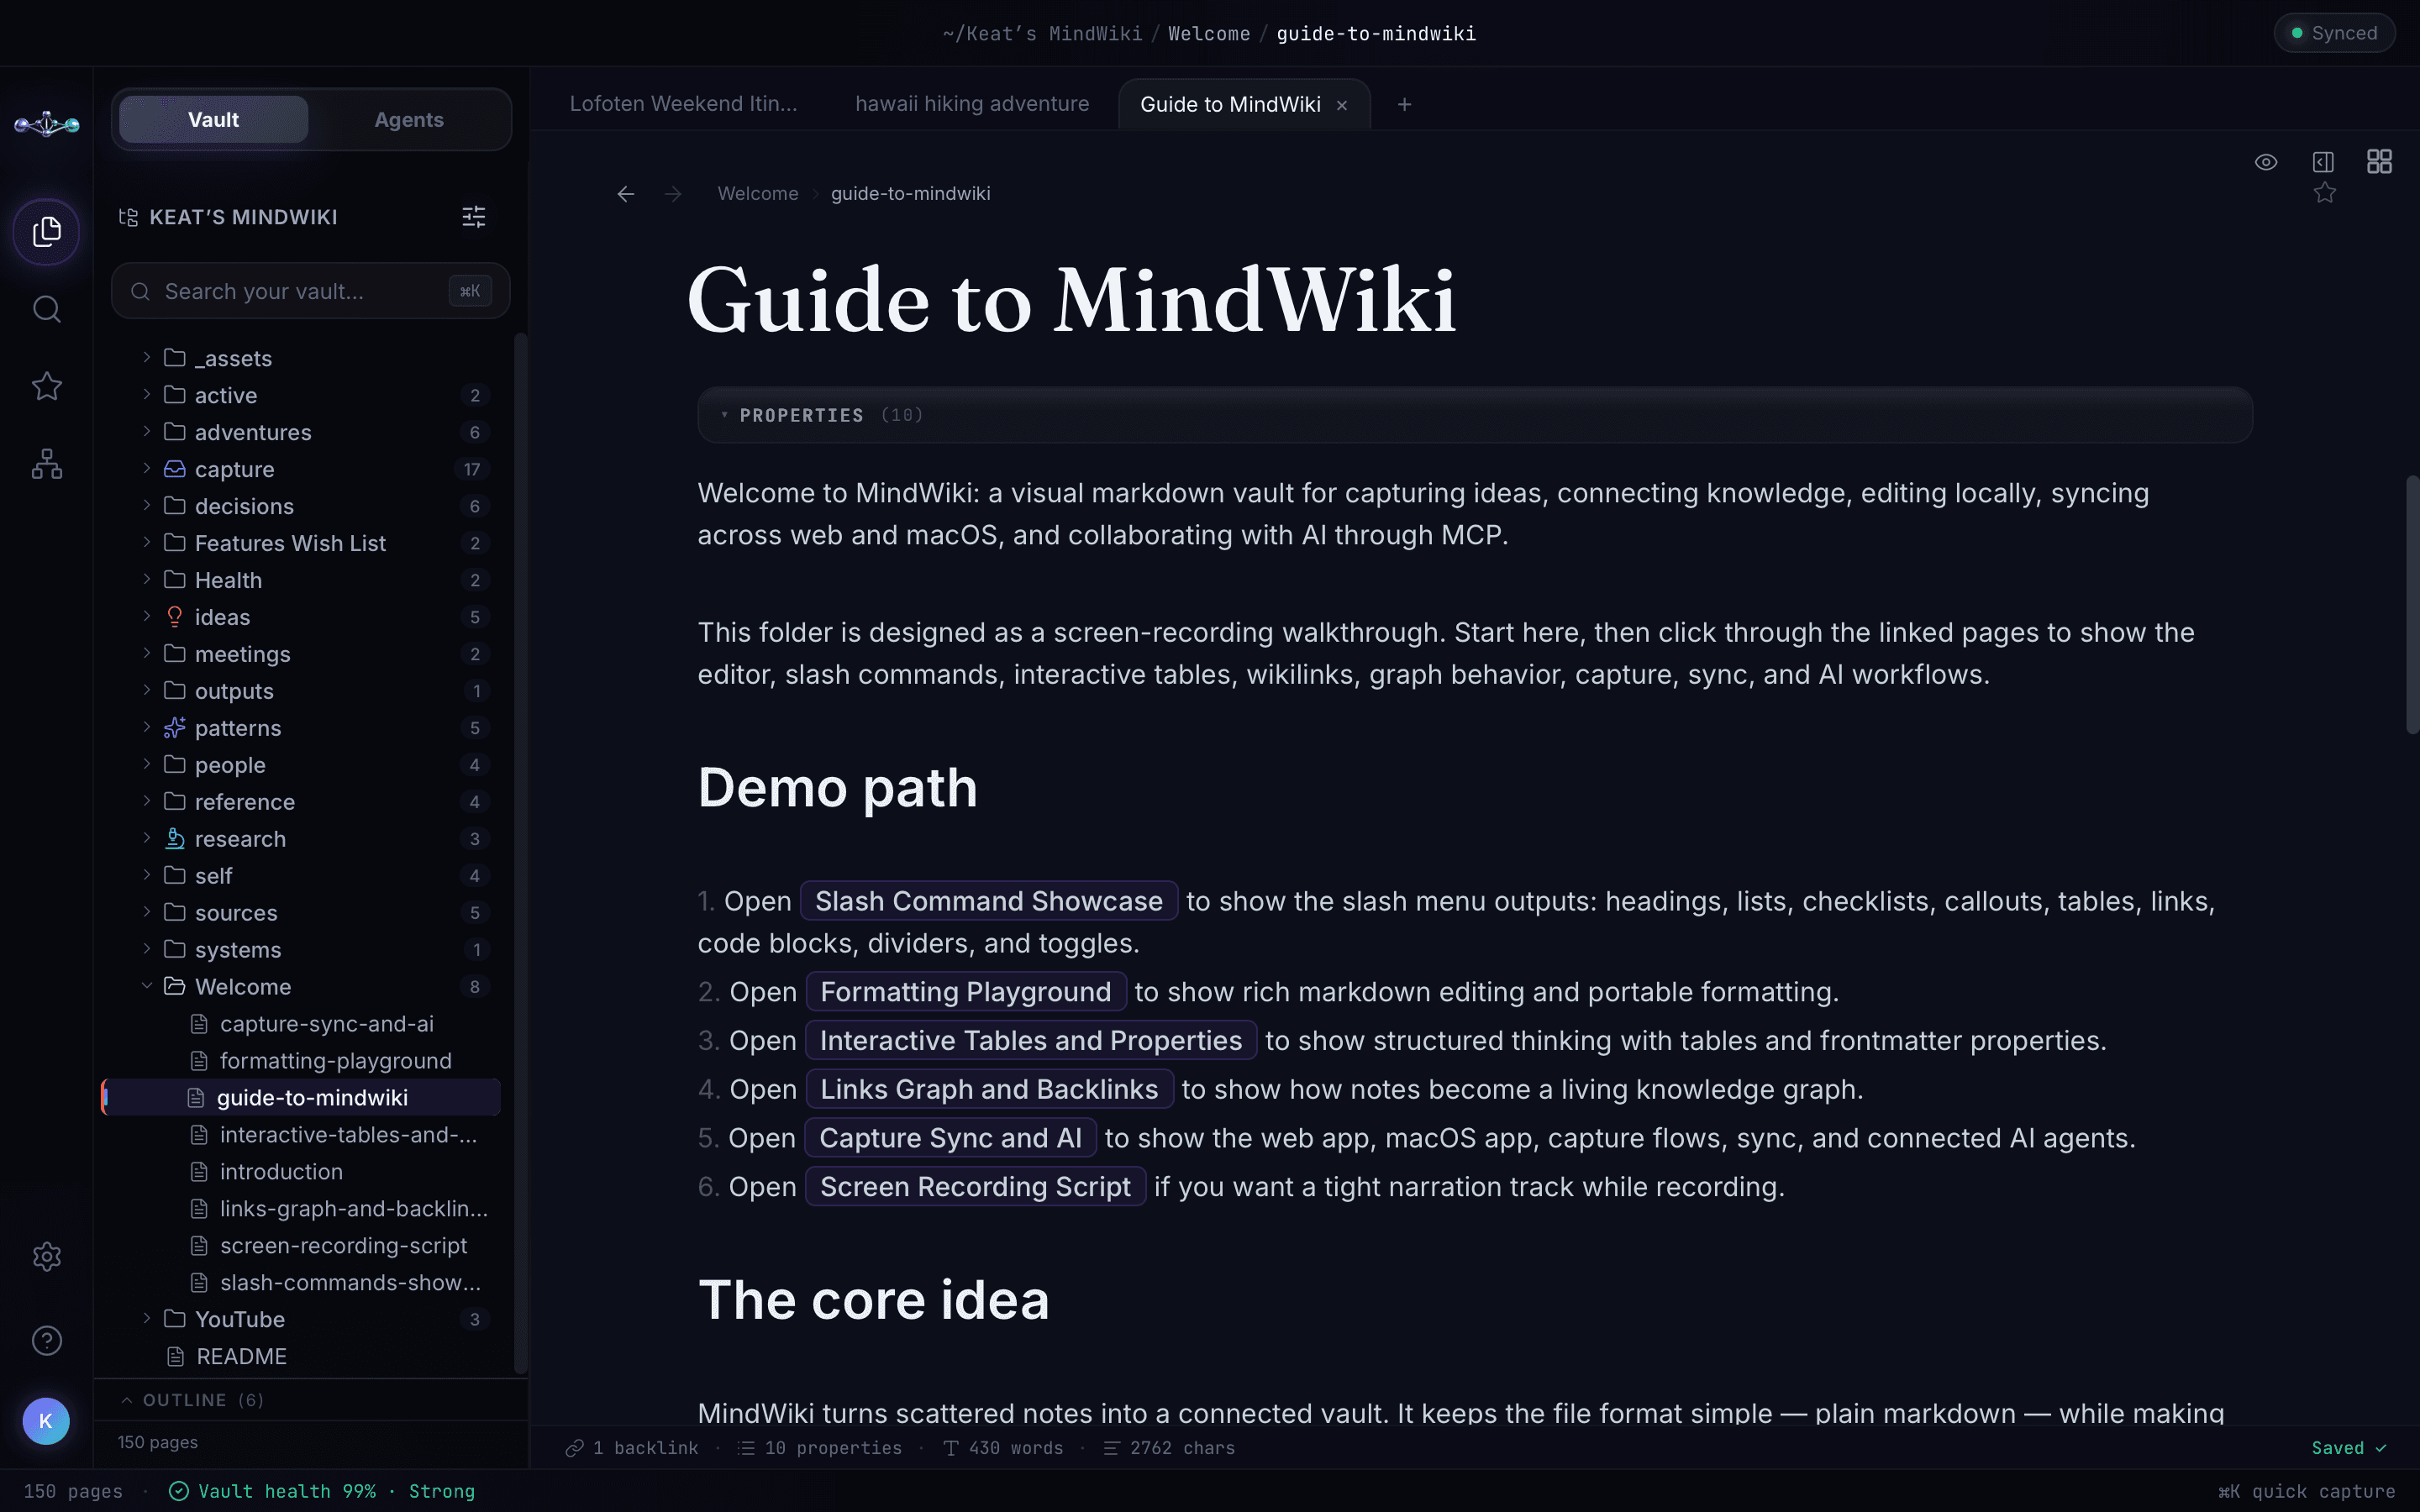Open Links Graph and Backlinks link
This screenshot has width=2420, height=1512.
pos(988,1089)
